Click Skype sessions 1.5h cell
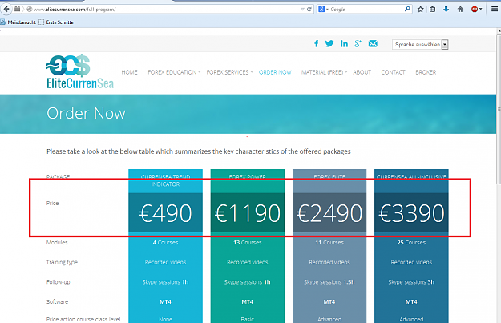The height and width of the screenshot is (323, 501). (x=329, y=282)
